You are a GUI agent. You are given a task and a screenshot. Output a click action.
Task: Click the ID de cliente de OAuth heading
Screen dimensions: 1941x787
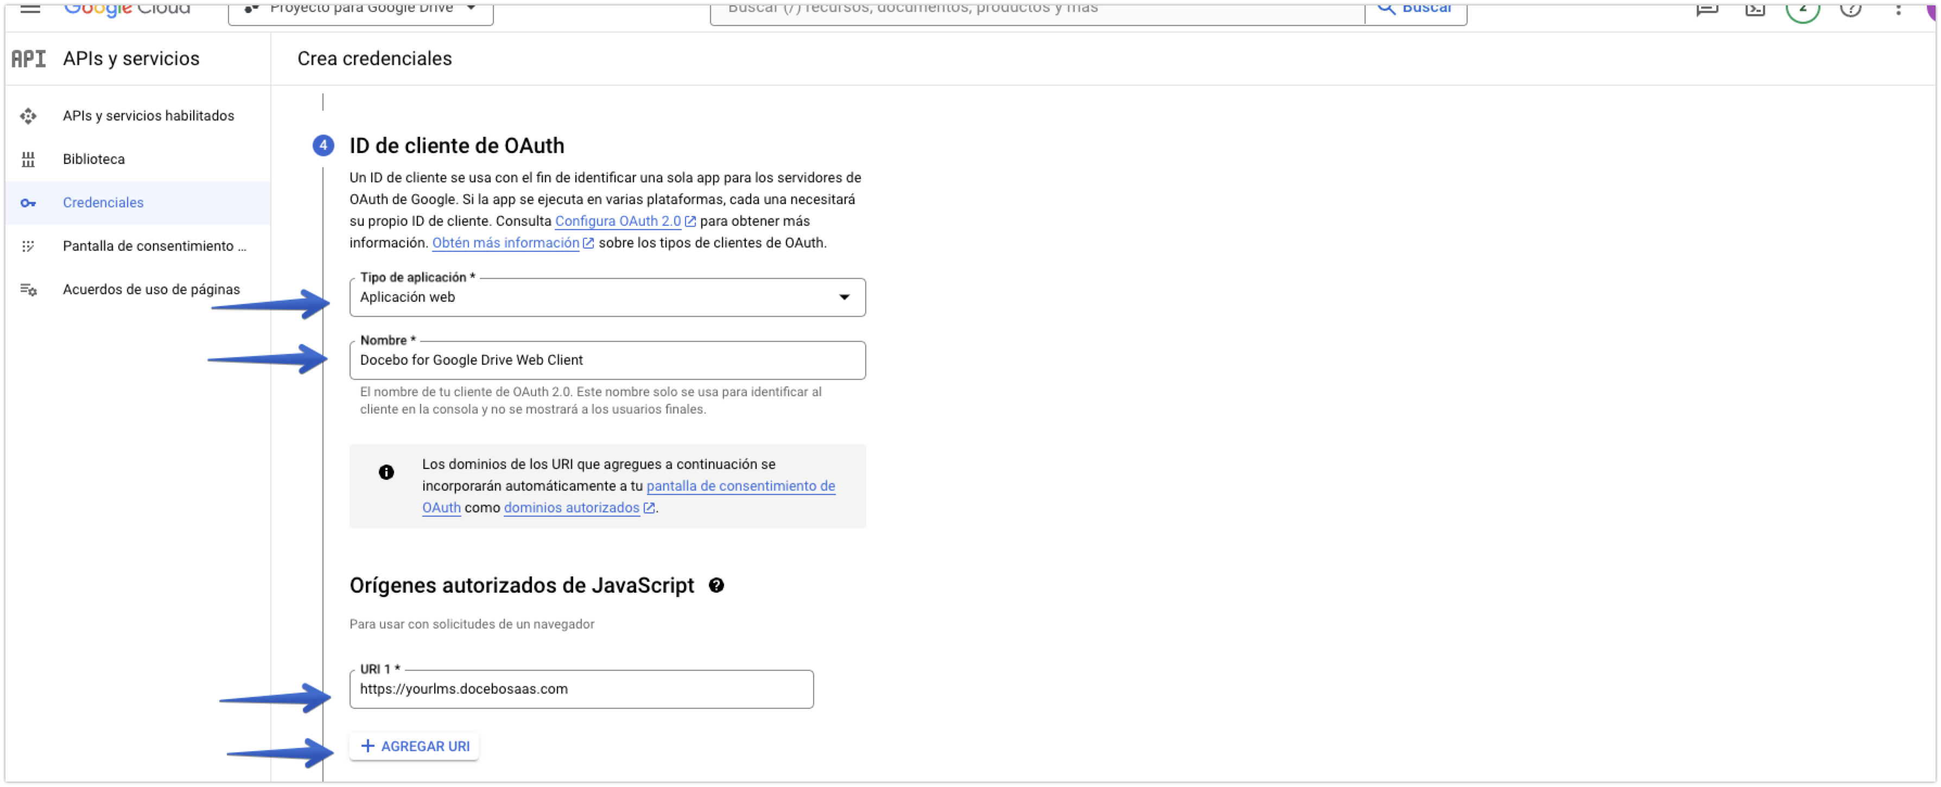pyautogui.click(x=456, y=146)
